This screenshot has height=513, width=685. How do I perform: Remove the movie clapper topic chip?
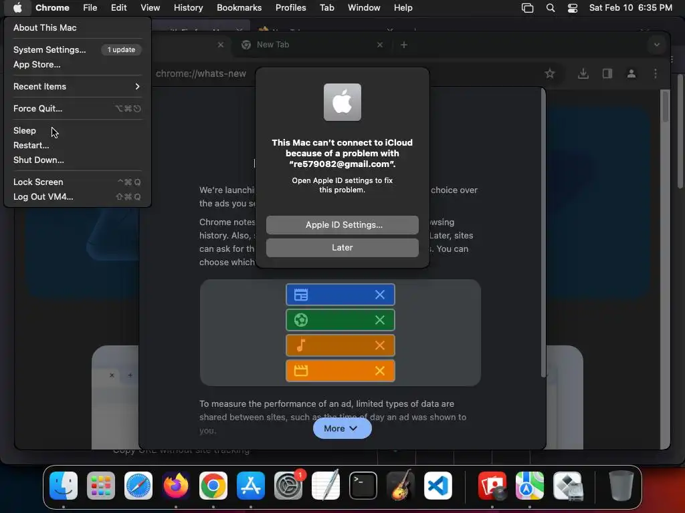[380, 371]
